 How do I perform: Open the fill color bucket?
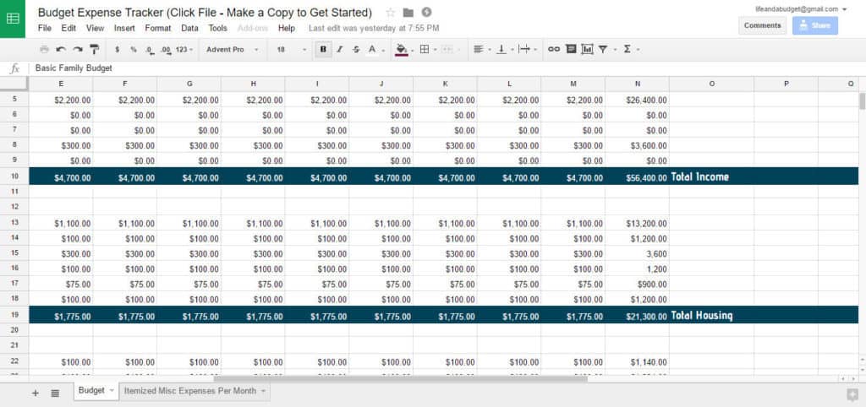click(x=402, y=50)
